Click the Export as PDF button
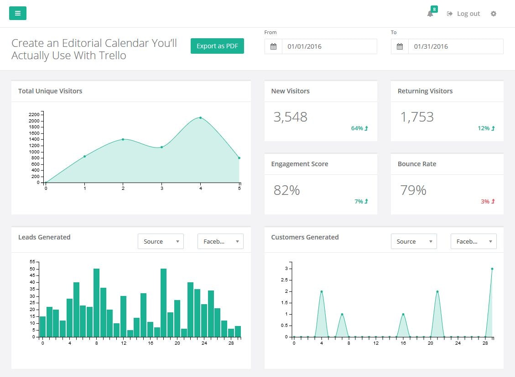The height and width of the screenshot is (377, 515). [217, 46]
